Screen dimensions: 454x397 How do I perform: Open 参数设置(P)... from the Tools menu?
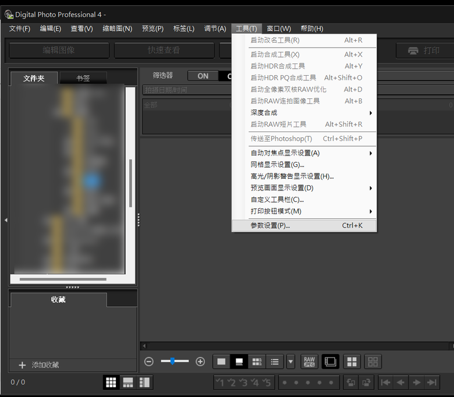[304, 226]
